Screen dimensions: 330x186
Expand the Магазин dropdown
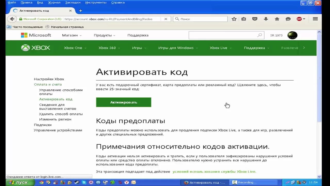pos(72,35)
